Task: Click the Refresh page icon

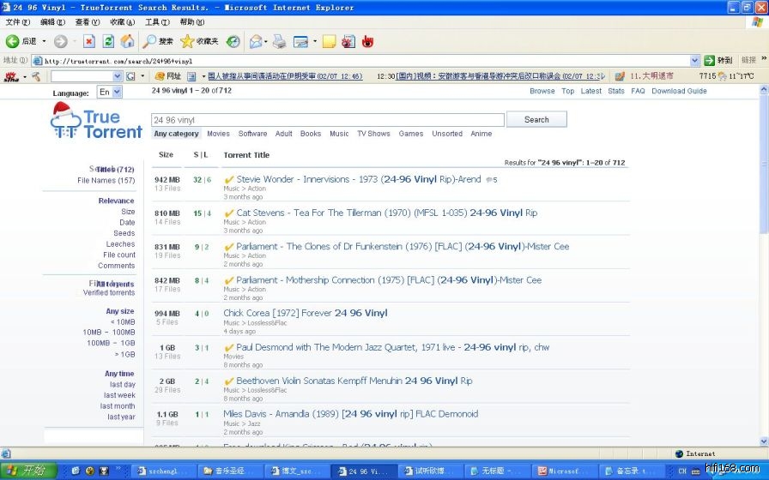Action: point(108,42)
